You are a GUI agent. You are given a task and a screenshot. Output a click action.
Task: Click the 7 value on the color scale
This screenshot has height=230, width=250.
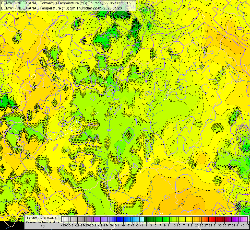160,225
